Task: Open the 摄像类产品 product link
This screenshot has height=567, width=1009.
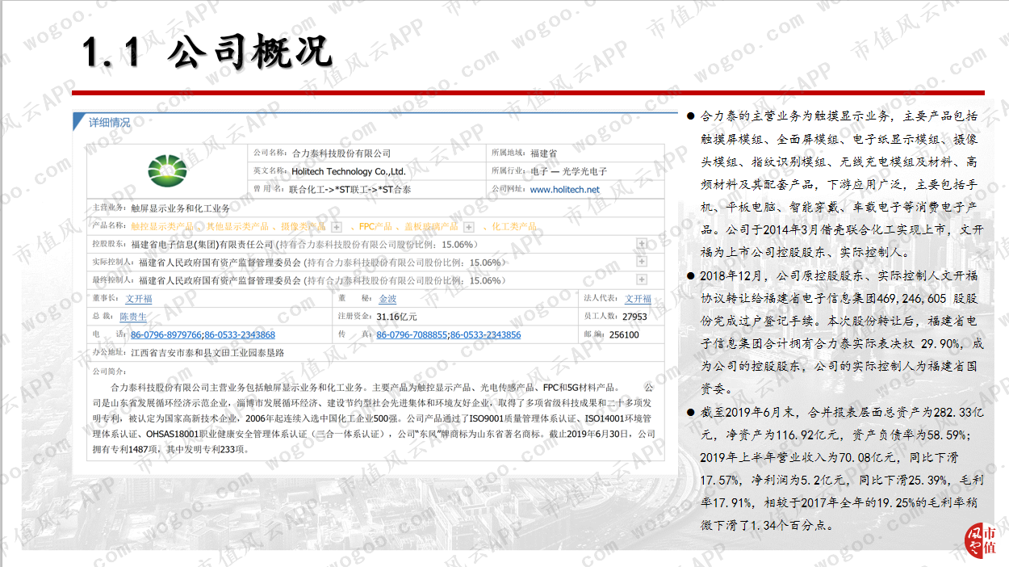Action: coord(303,227)
